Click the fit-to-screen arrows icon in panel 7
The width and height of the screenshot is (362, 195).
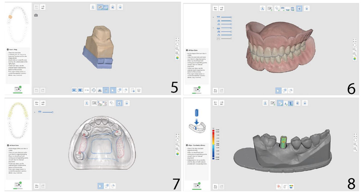point(177,136)
